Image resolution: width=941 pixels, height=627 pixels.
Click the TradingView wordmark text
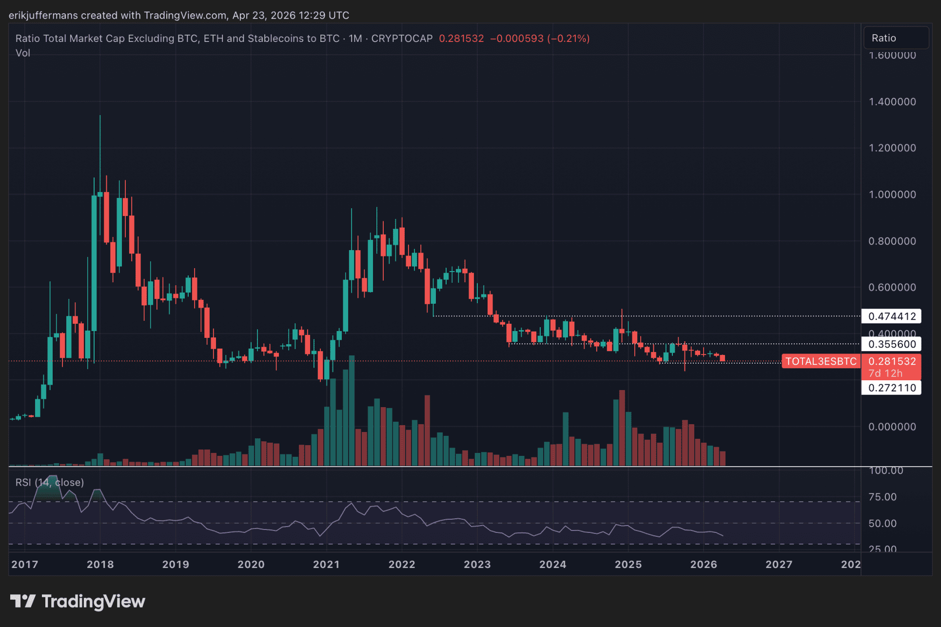pos(94,601)
